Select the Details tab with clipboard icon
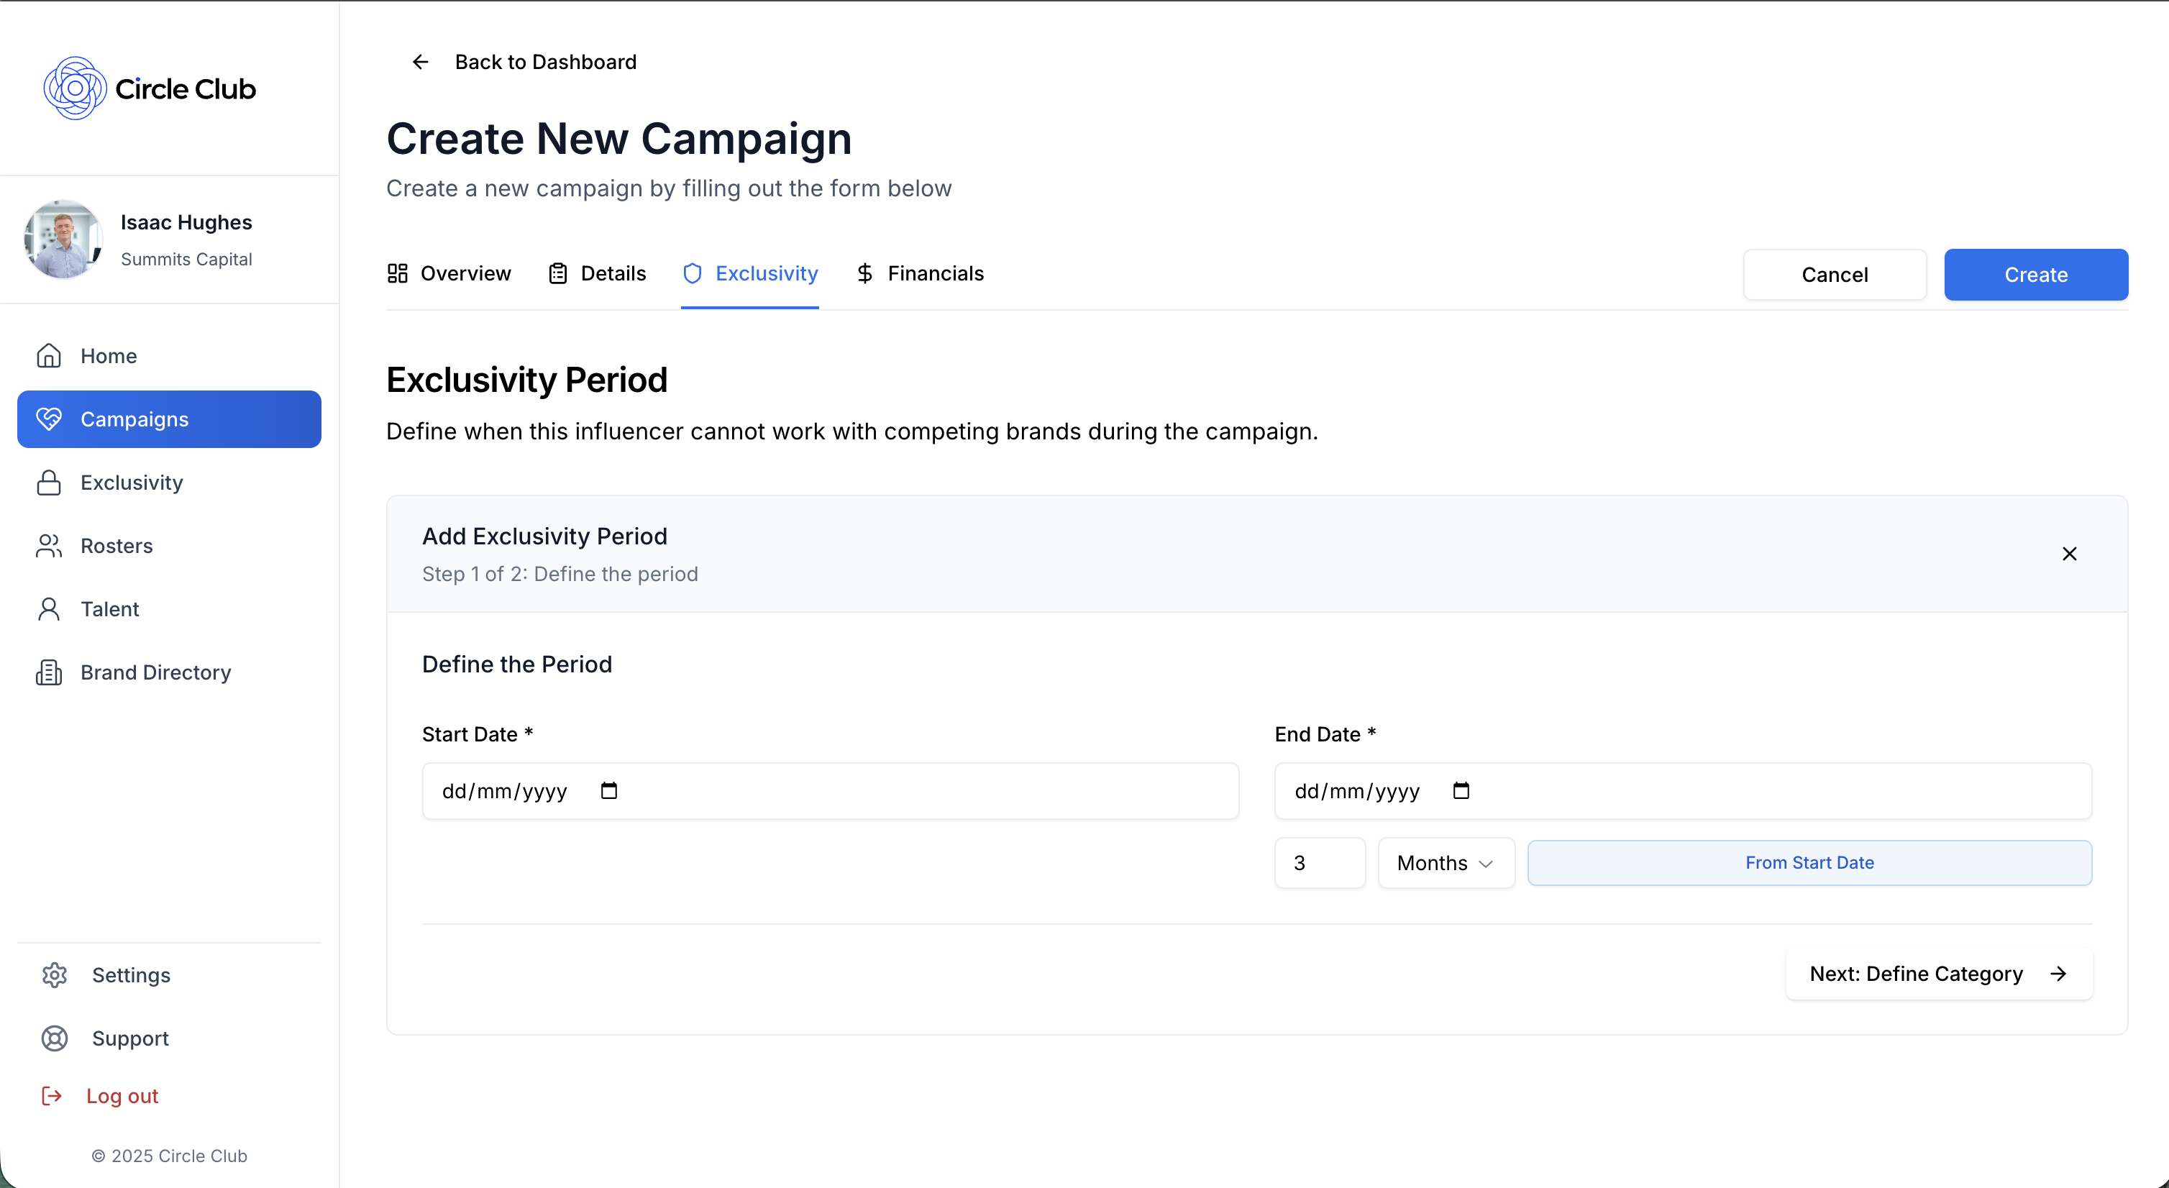2169x1188 pixels. [597, 273]
